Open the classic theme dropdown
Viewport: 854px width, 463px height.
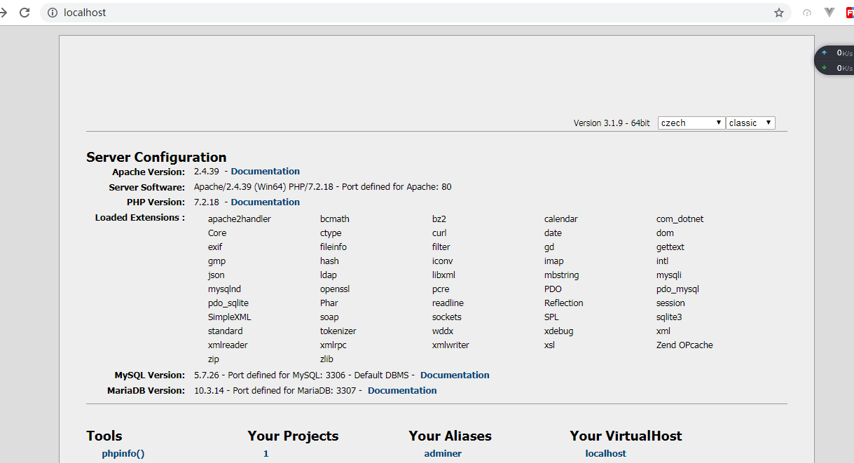(x=750, y=123)
